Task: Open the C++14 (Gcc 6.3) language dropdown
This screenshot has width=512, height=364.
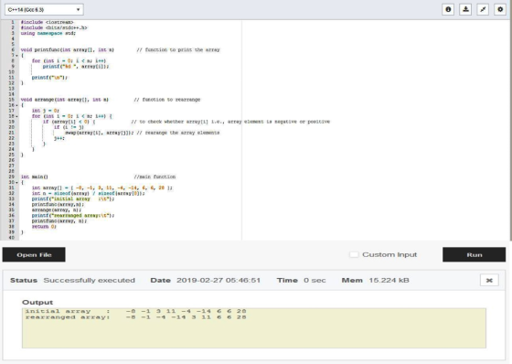Action: point(44,9)
